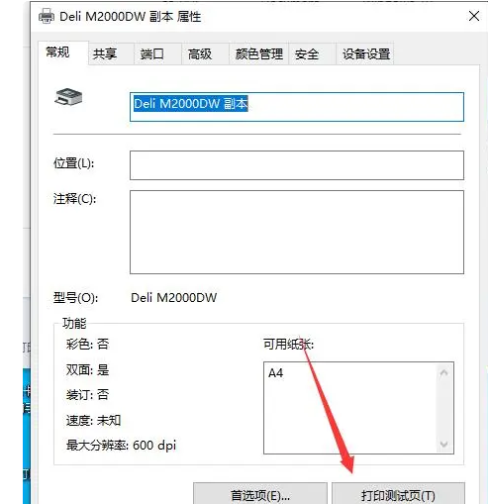Go to the 安全 tab
The image size is (488, 504).
click(x=312, y=53)
